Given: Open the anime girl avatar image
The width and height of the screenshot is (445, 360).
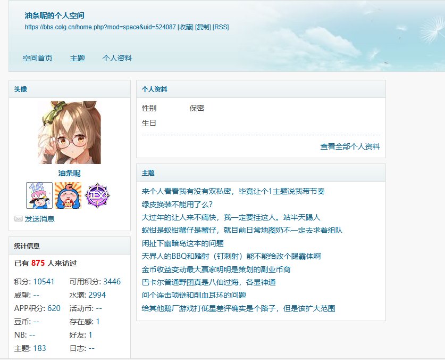Looking at the screenshot, I should pyautogui.click(x=69, y=133).
